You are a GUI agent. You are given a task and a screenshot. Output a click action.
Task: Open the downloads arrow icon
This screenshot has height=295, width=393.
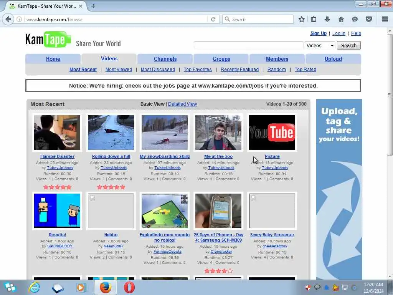327,19
